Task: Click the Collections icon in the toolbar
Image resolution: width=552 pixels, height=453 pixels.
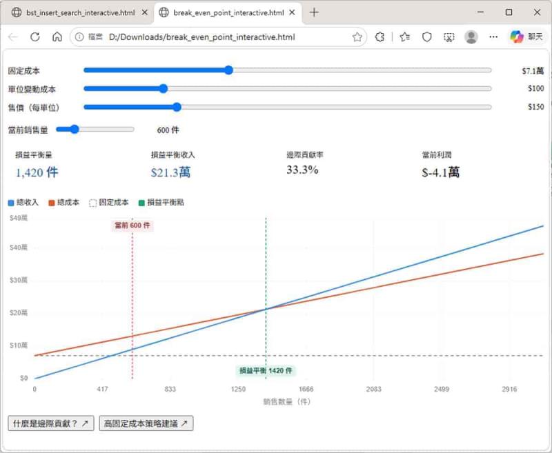Action: [405, 37]
